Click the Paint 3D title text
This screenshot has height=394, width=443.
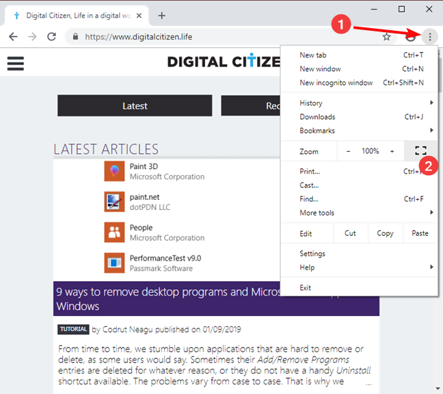click(144, 166)
